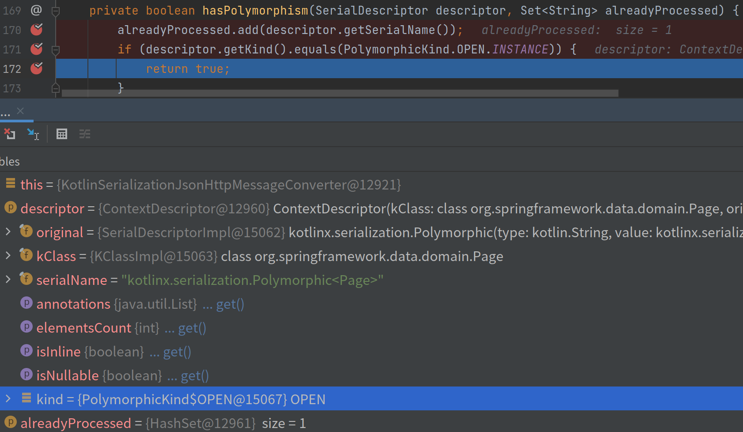
Task: Click the editor horizontal scrollbar
Action: click(x=340, y=93)
